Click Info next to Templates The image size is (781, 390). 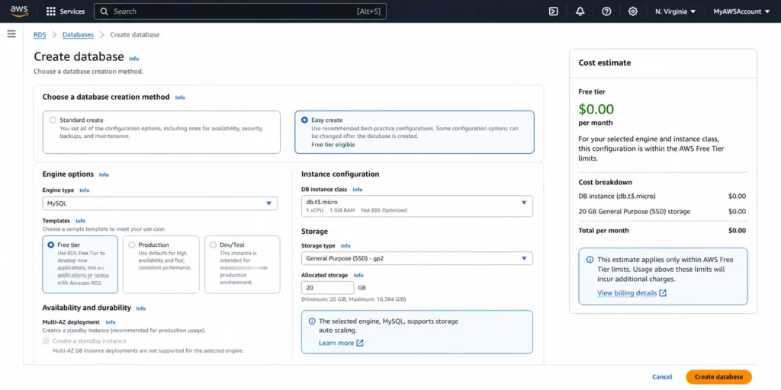point(81,221)
